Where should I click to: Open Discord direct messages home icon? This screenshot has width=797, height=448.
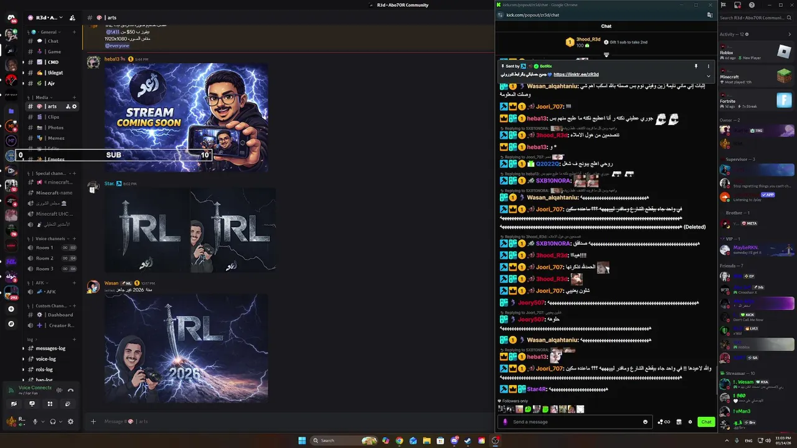pyautogui.click(x=11, y=17)
